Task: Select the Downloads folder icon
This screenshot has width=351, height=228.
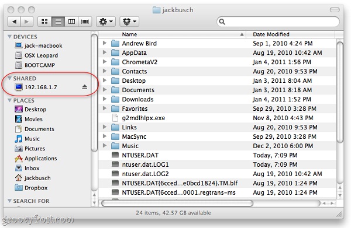Action: [115, 99]
